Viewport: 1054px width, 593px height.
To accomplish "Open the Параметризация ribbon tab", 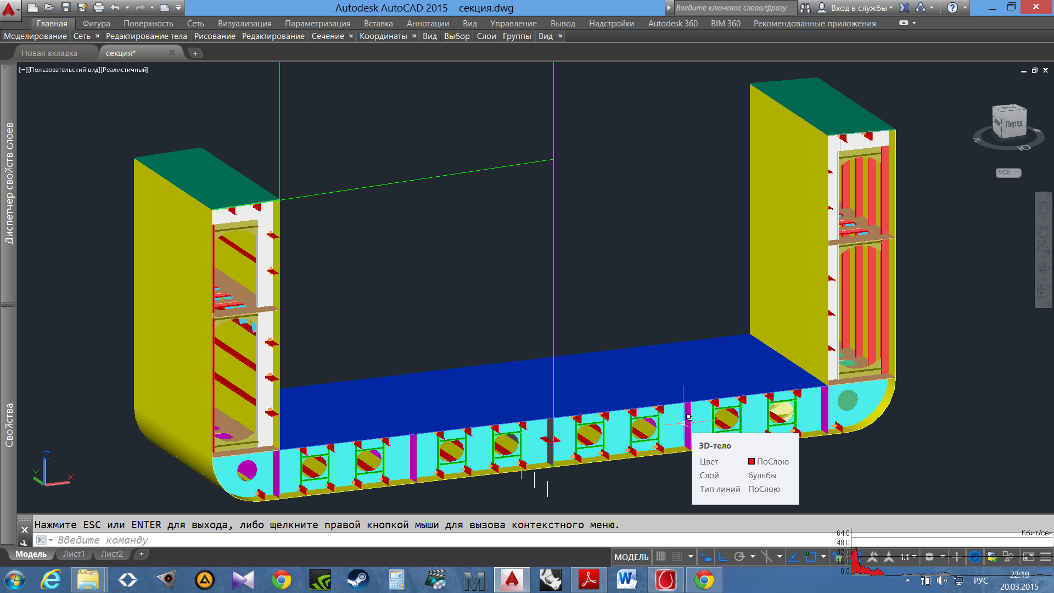I will point(317,23).
